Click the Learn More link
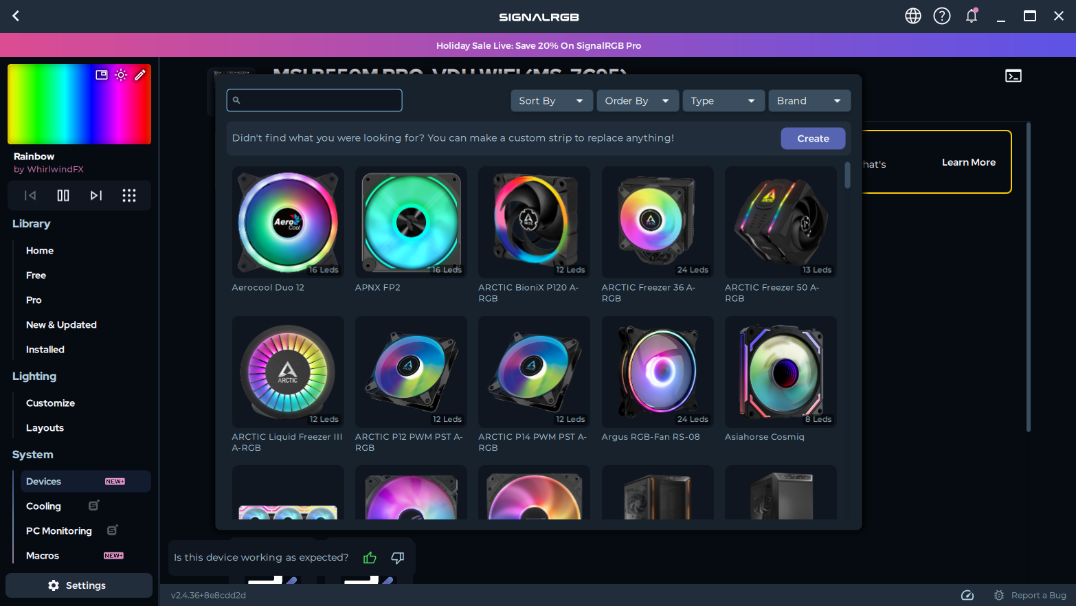This screenshot has height=606, width=1076. pos(969,162)
